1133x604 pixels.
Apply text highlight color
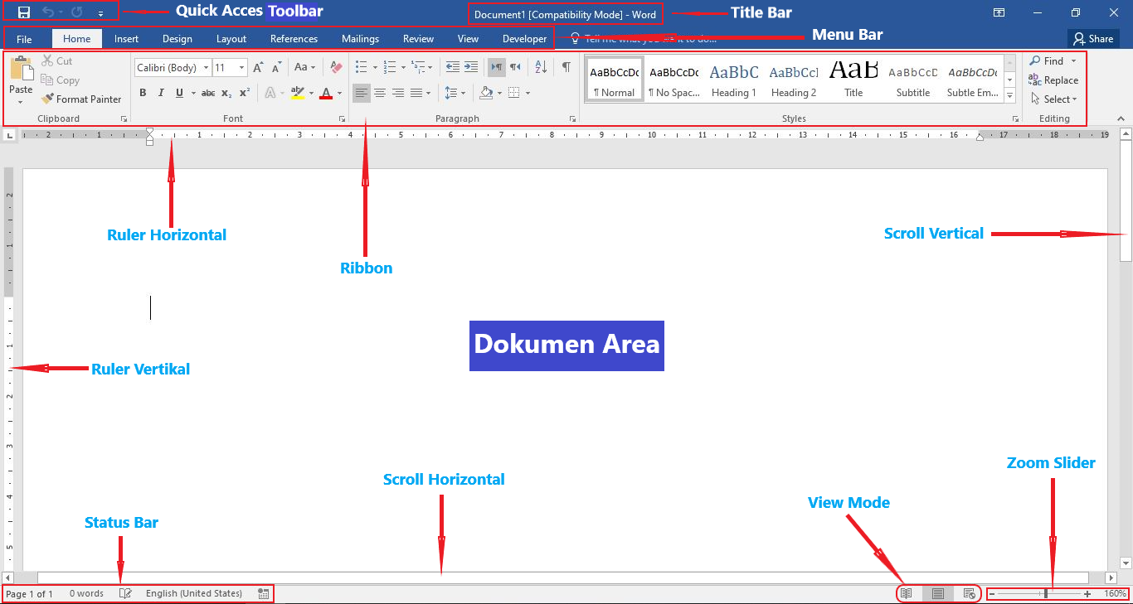tap(299, 92)
